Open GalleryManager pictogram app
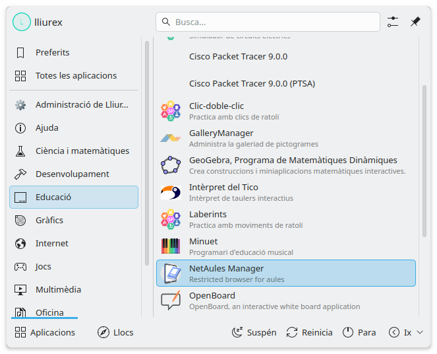 pos(285,138)
